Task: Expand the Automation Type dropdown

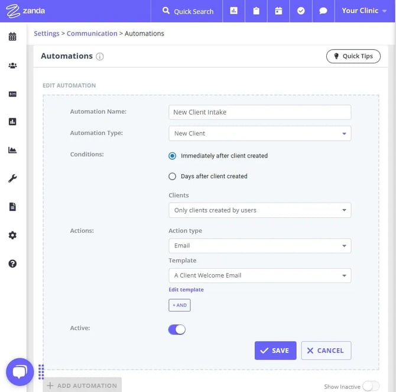Action: 259,133
